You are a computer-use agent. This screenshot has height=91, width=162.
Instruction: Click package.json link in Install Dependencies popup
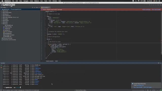(140, 85)
